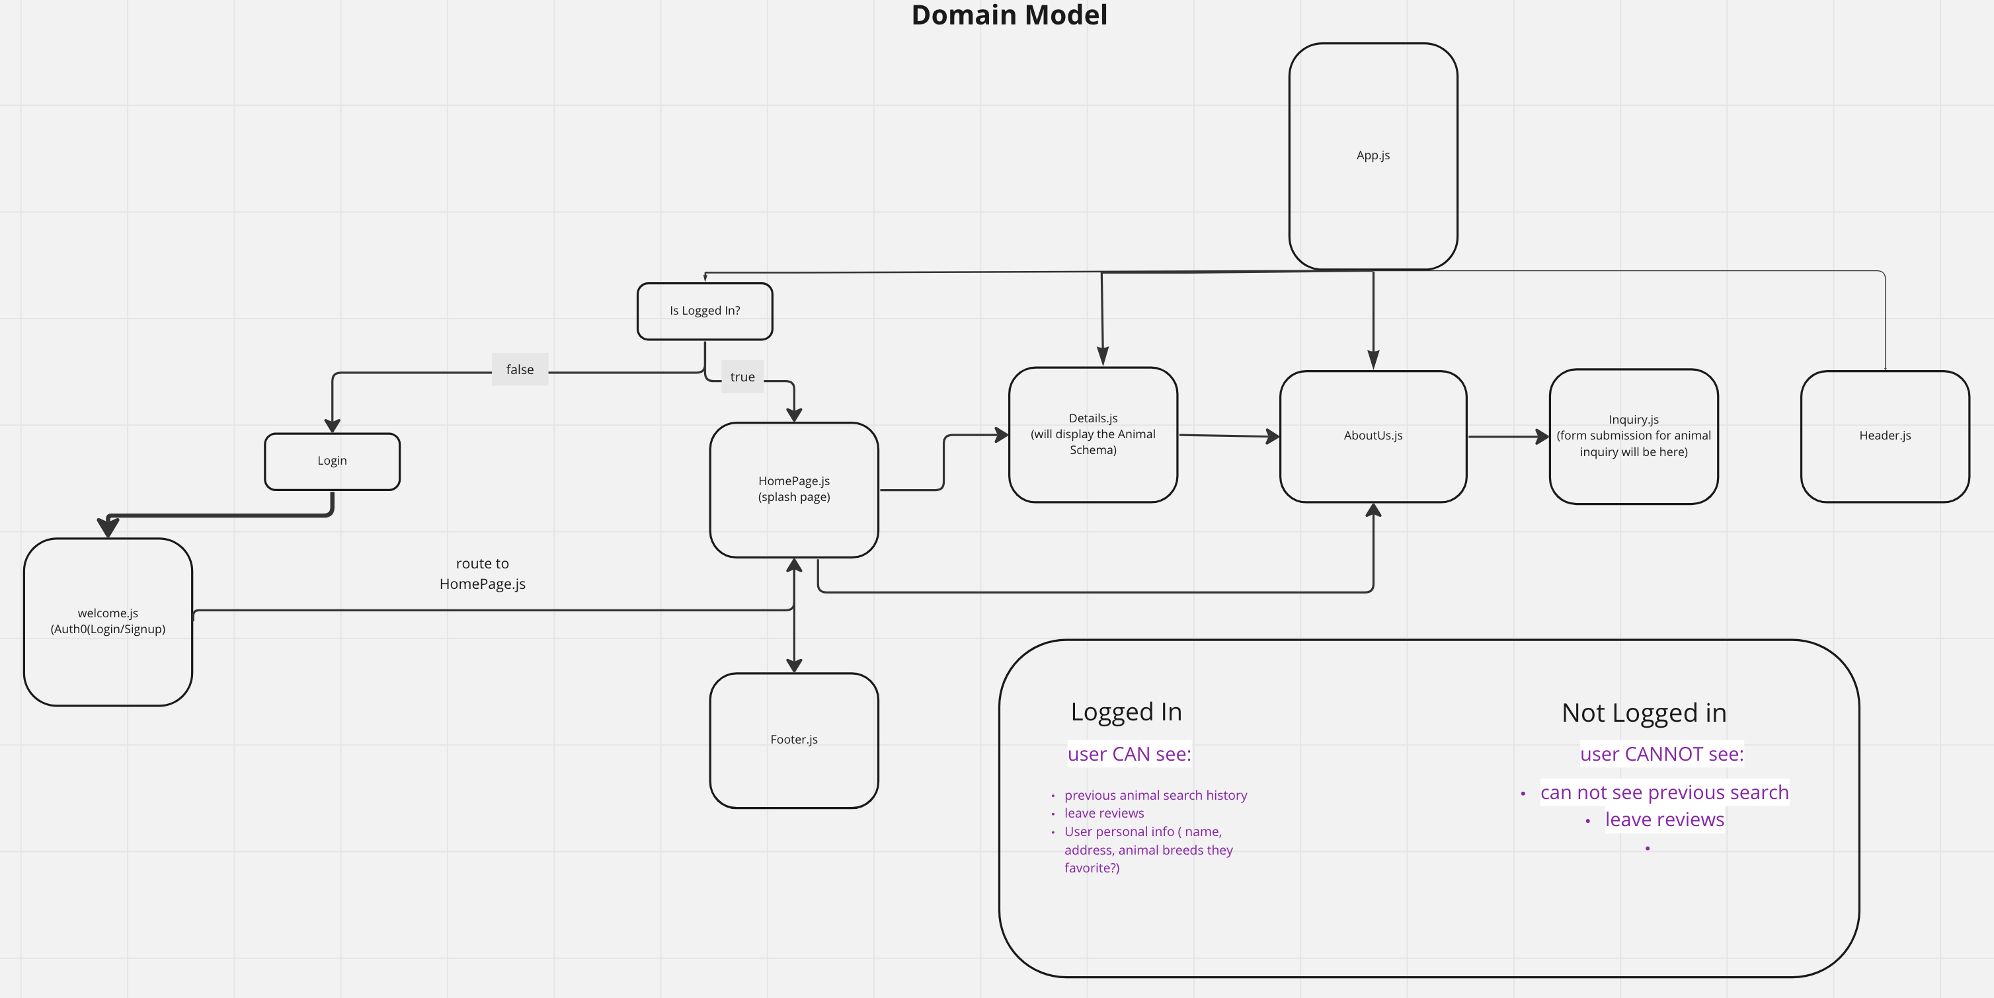This screenshot has width=1994, height=998.
Task: Select the HomePage.js splash page box
Action: click(793, 489)
